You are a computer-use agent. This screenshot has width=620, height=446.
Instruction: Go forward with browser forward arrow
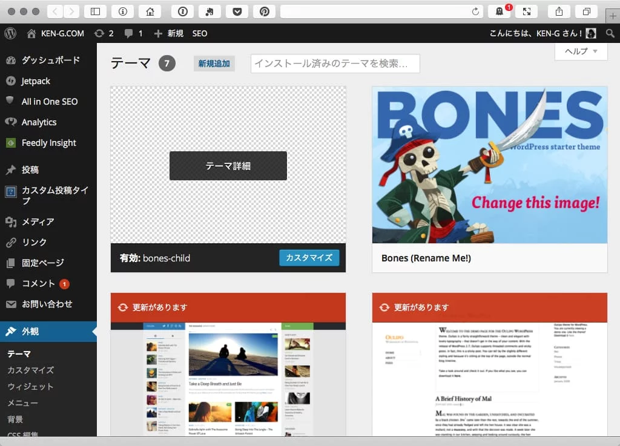coord(71,11)
